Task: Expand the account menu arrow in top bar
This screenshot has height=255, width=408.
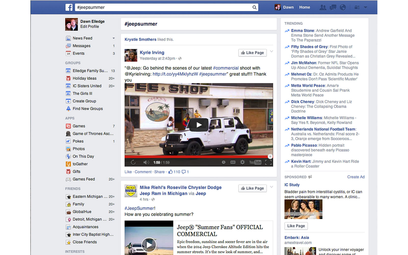Action: (365, 7)
